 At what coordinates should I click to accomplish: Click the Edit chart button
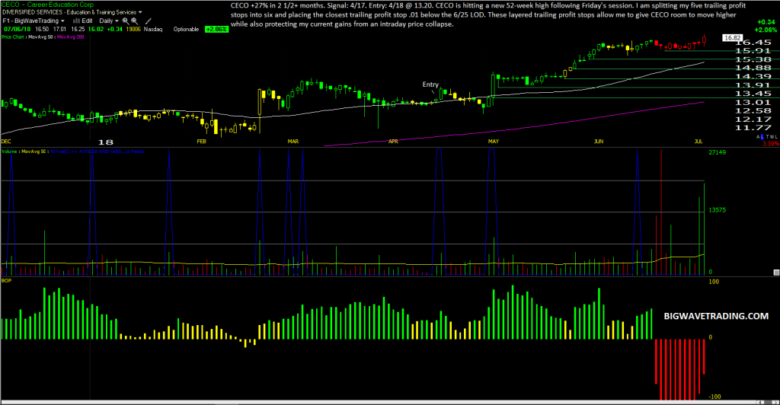click(x=87, y=21)
